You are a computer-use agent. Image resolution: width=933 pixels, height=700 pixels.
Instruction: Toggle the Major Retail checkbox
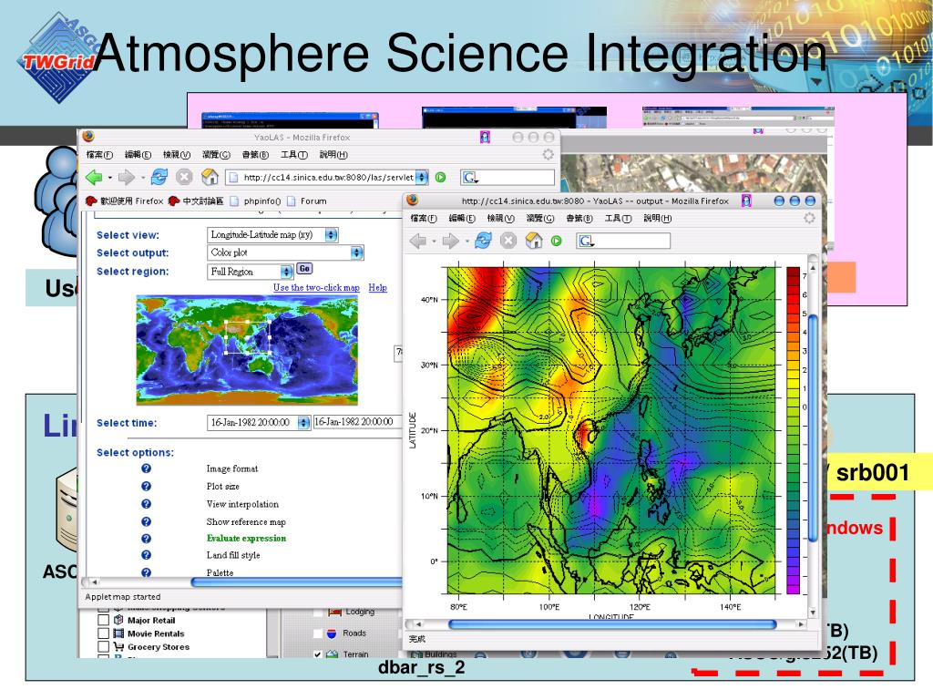(x=103, y=620)
